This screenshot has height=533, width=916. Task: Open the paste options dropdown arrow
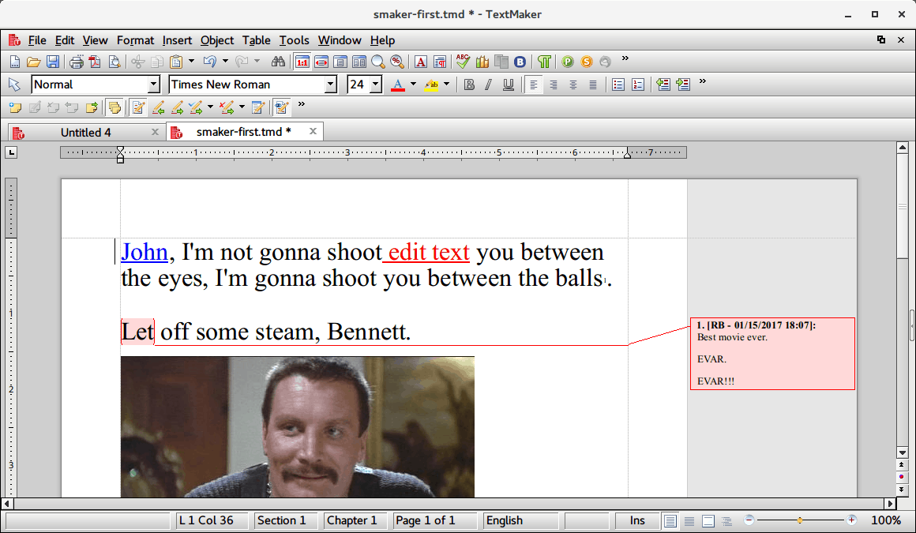[x=191, y=61]
